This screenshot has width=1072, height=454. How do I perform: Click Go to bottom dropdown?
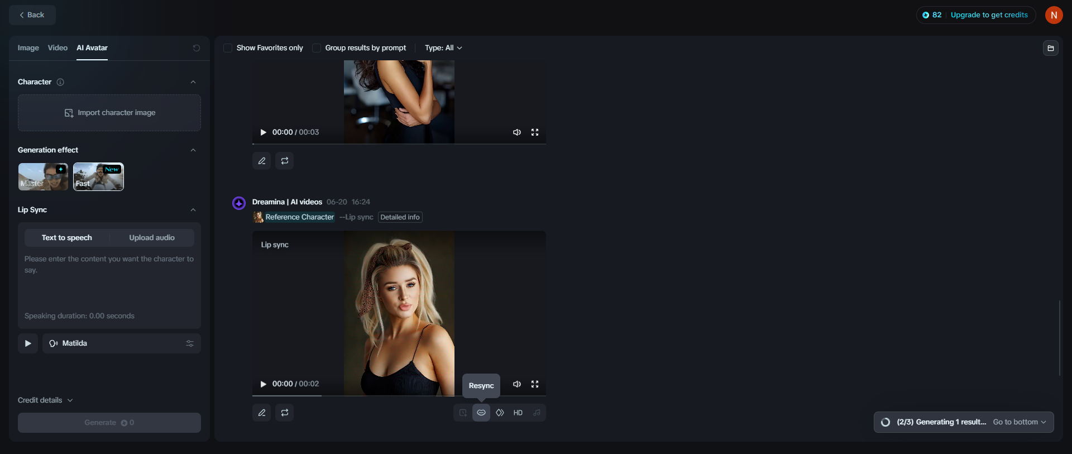point(1020,422)
